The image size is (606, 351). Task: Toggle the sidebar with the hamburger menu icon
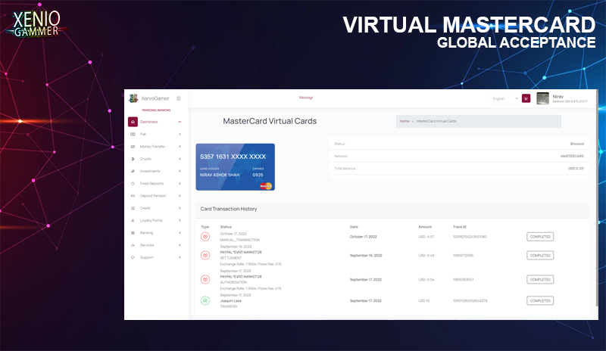(x=179, y=98)
